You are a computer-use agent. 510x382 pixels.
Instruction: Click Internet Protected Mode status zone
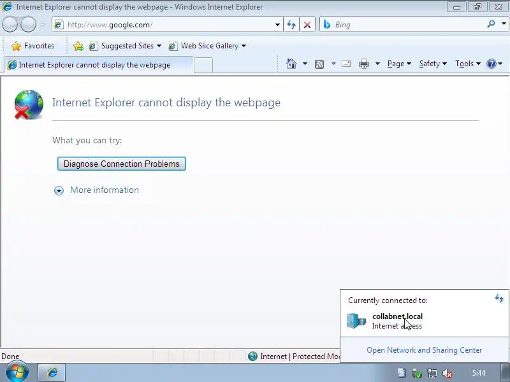point(294,357)
